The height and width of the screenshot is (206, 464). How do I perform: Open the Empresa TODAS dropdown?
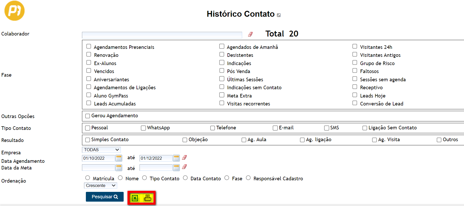pyautogui.click(x=101, y=150)
